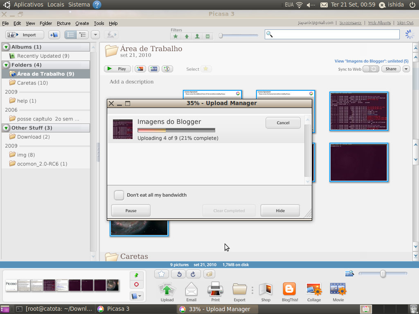Pause the upload
419x314 pixels.
pos(131,211)
